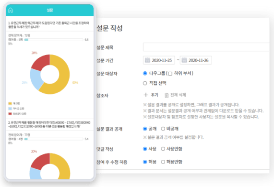This screenshot has height=187, width=274.
Task: Click the first question participation progress bar
Action: pyautogui.click(x=54, y=40)
